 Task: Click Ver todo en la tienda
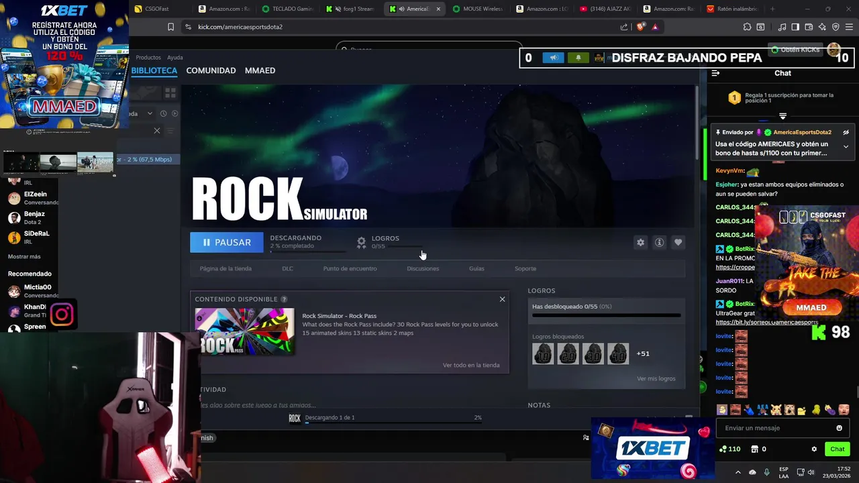[471, 365]
